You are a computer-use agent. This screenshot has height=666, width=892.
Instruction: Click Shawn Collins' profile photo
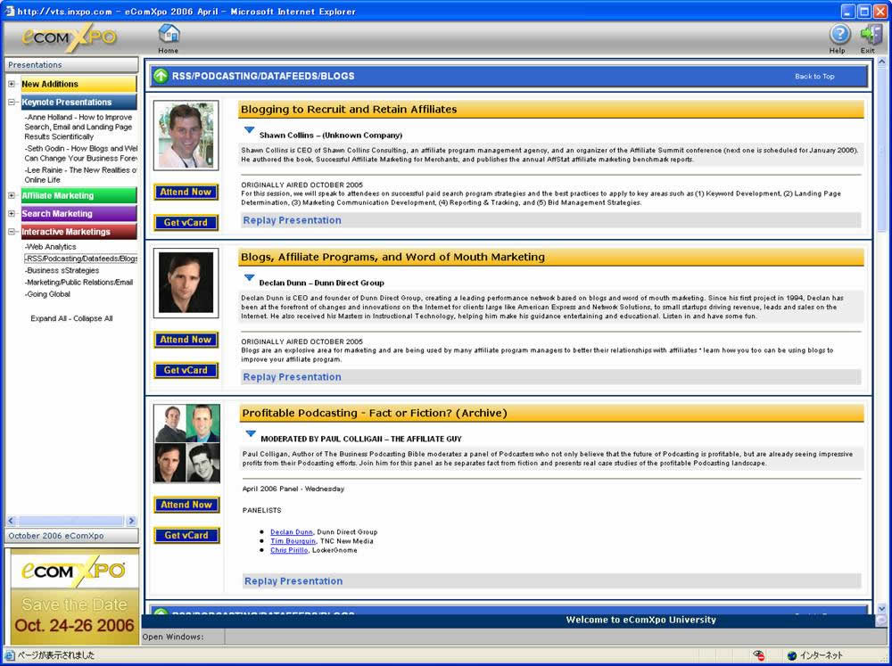[x=186, y=136]
